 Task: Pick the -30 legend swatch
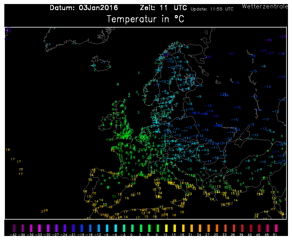48,228
